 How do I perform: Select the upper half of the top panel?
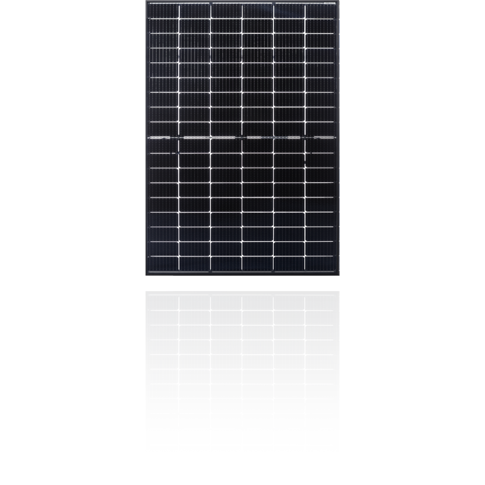point(242,69)
